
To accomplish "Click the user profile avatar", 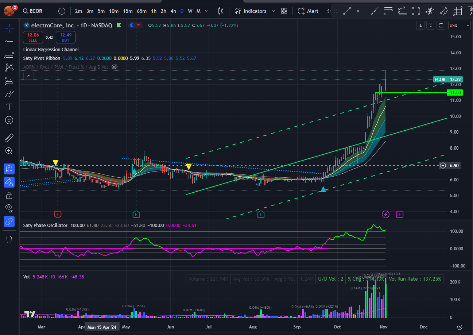I will point(9,11).
